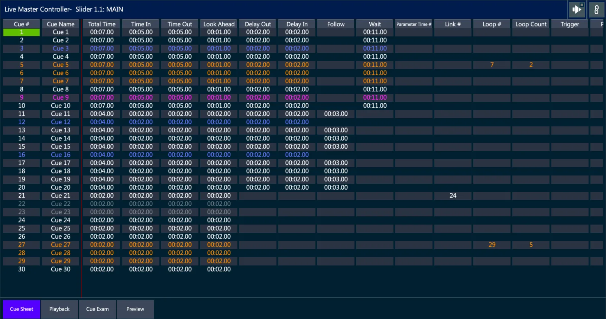Viewport: 606px width, 319px height.
Task: Click the Cue Name column header
Action: [x=61, y=24]
